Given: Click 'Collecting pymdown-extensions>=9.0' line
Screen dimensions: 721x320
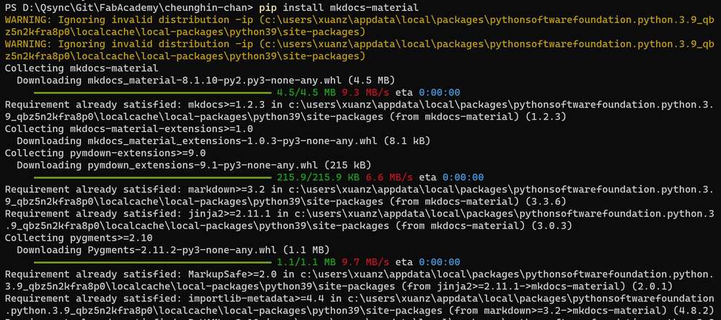Looking at the screenshot, I should pyautogui.click(x=105, y=153).
